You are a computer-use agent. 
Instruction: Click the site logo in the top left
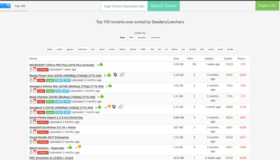5,6
